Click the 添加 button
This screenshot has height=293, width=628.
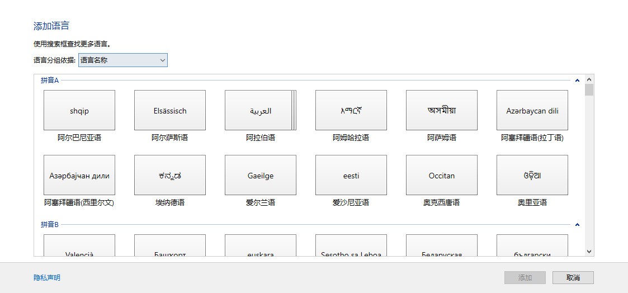(525, 277)
